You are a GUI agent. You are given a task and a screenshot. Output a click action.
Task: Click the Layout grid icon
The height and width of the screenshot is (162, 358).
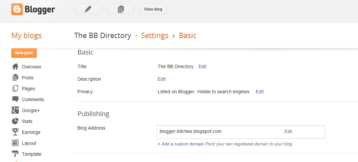pos(15,143)
